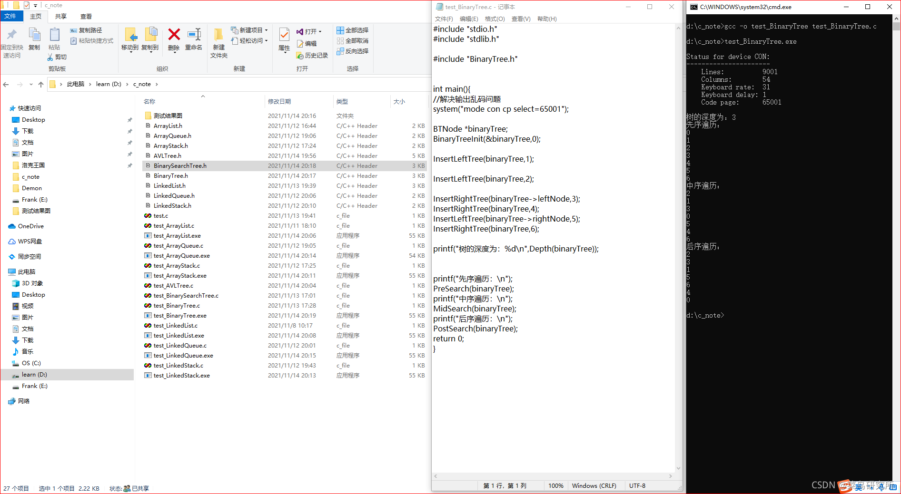Click Select All in the ribbon
The image size is (901, 494).
click(353, 30)
